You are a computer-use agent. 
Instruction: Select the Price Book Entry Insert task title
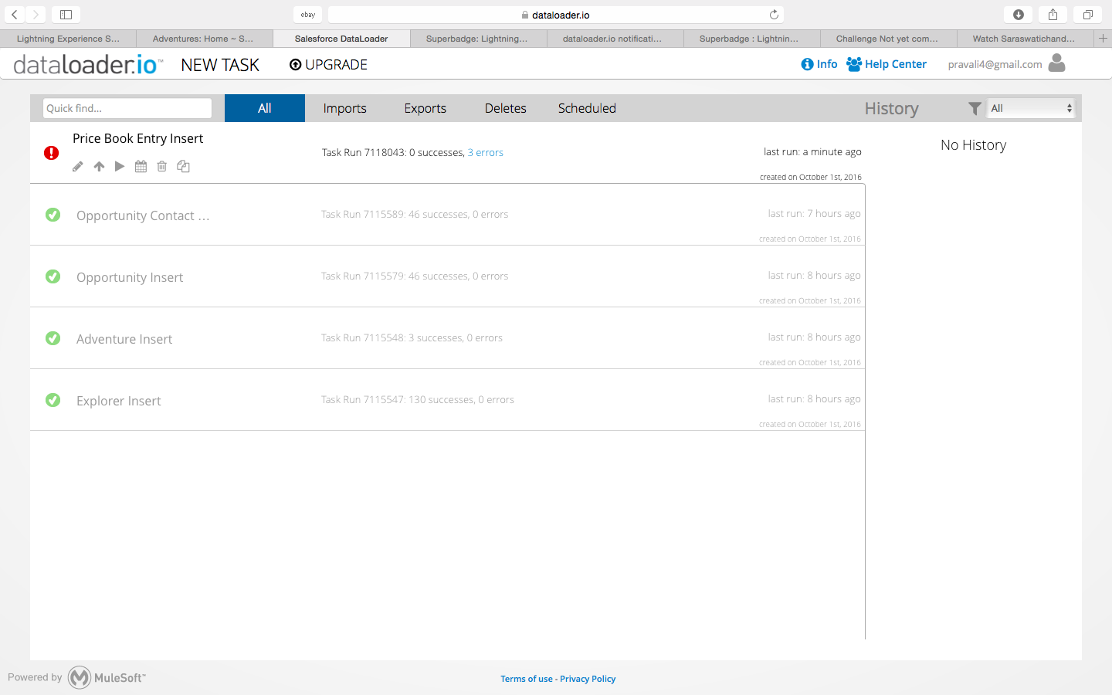pos(138,138)
